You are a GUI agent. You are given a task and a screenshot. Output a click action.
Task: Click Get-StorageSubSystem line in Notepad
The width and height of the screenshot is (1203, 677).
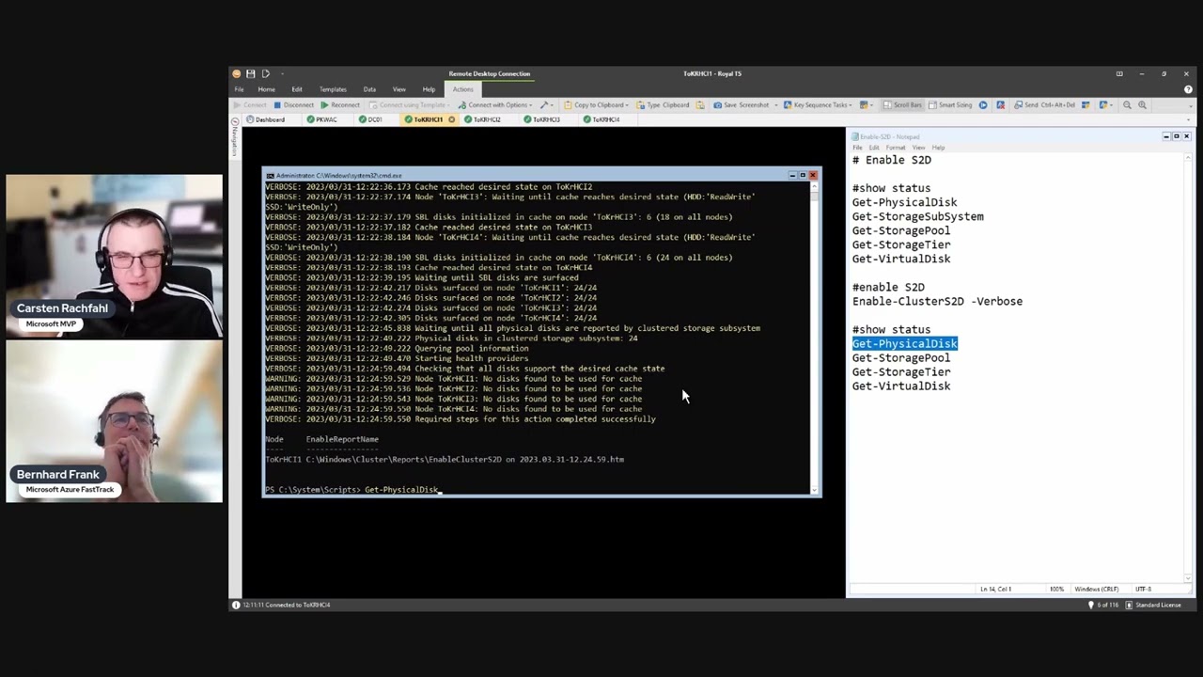pyautogui.click(x=918, y=216)
